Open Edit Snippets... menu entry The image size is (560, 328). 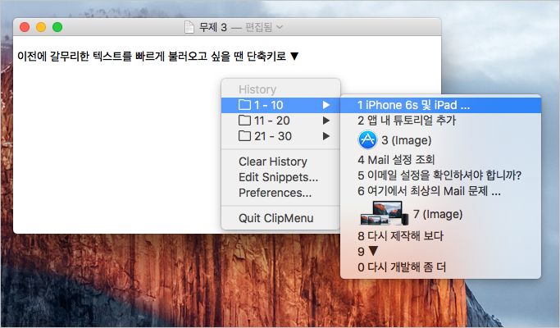pyautogui.click(x=280, y=177)
